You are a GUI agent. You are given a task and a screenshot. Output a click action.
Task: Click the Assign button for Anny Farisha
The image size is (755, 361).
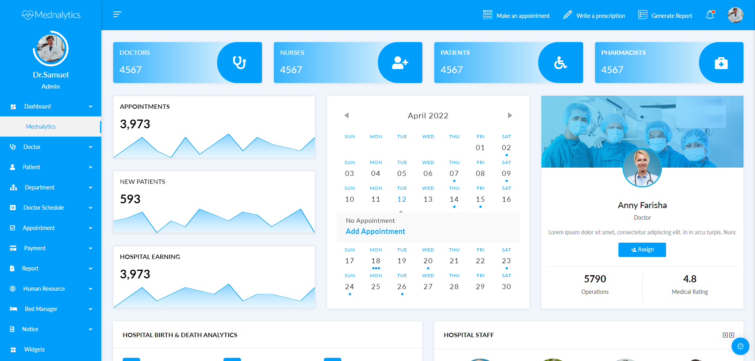tap(642, 249)
